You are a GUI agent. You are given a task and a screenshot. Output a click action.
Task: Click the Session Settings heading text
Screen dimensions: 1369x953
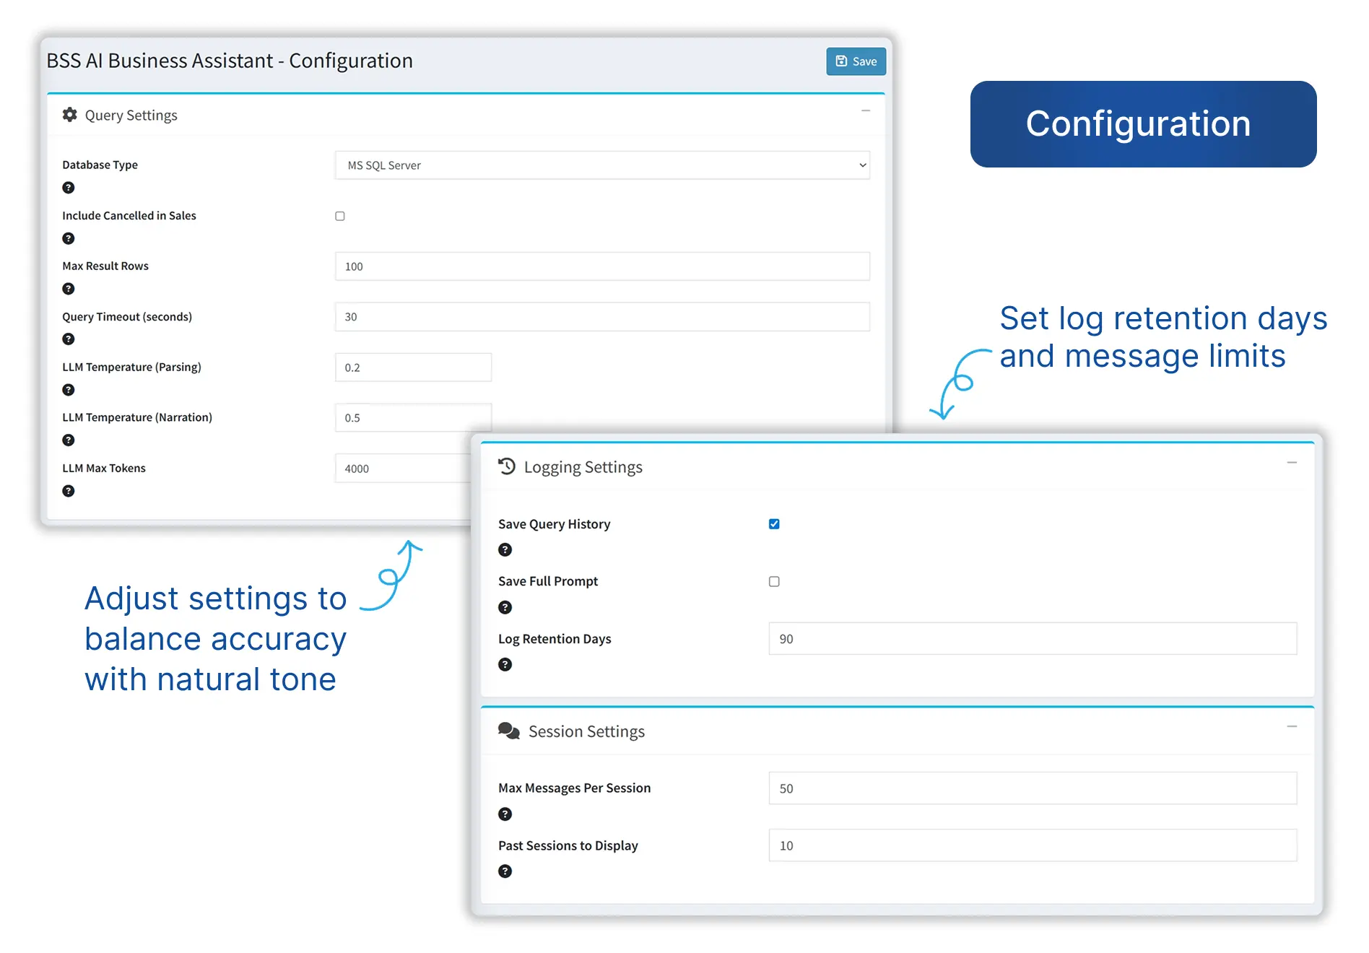coord(586,731)
